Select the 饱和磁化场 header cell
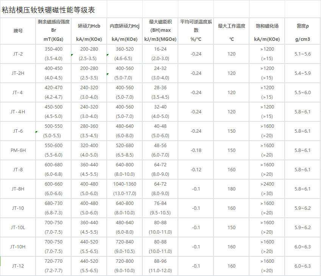The width and height of the screenshot is (321, 276). (267, 31)
